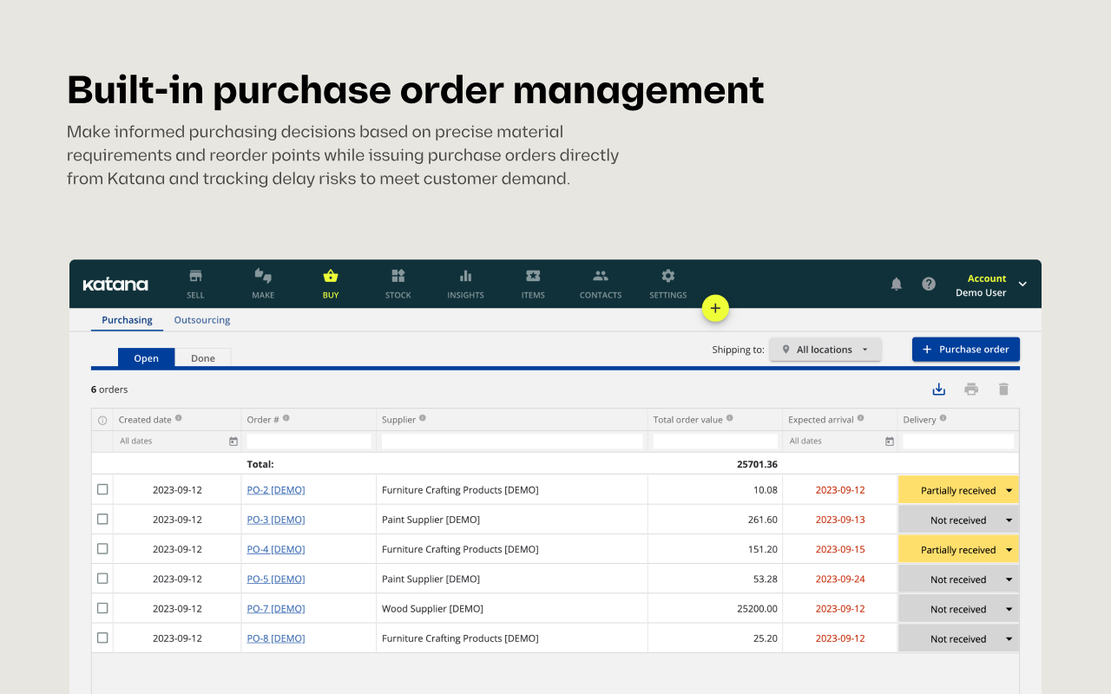
Task: Expand the All locations shipping dropdown
Action: pyautogui.click(x=825, y=350)
